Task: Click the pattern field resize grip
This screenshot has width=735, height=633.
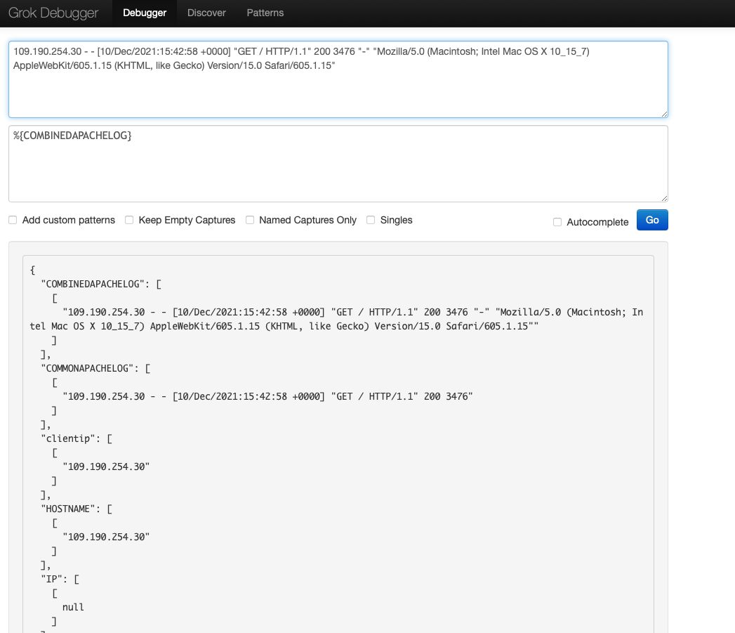Action: tap(663, 197)
